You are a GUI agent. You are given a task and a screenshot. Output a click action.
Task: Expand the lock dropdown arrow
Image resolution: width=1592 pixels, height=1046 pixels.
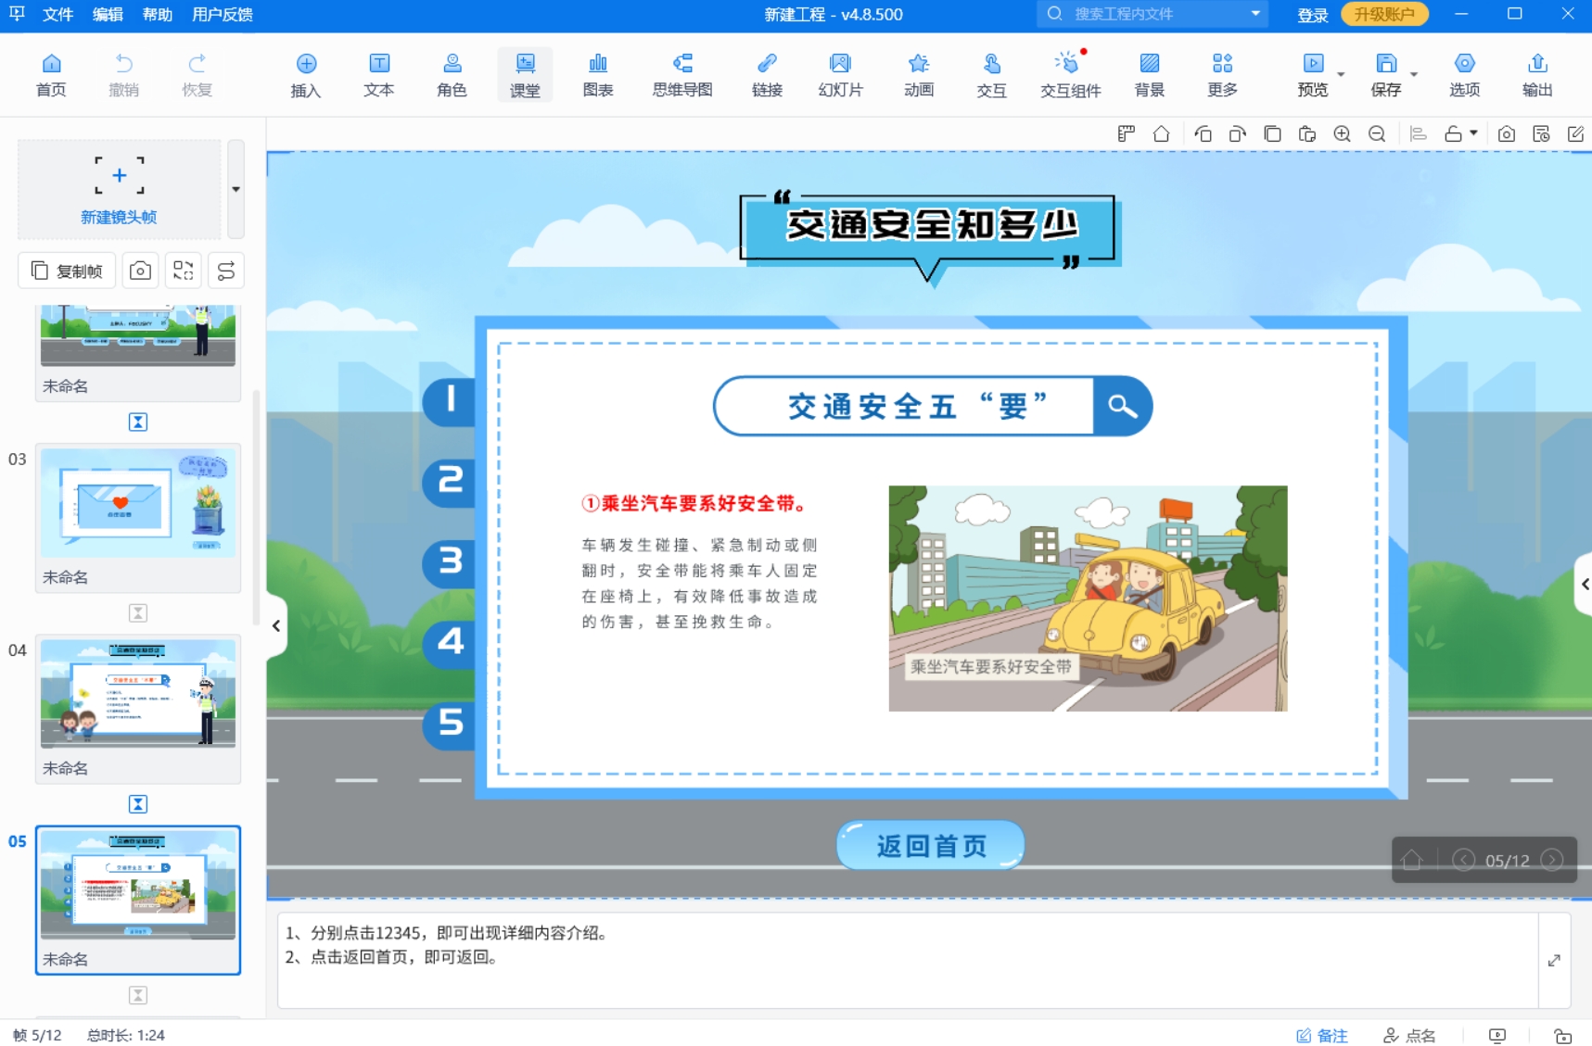pos(1473,133)
